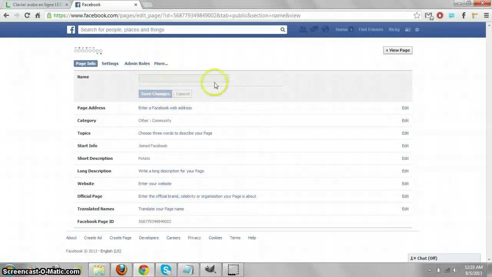The height and width of the screenshot is (277, 492).
Task: Click the Name text field
Action: coord(184,78)
